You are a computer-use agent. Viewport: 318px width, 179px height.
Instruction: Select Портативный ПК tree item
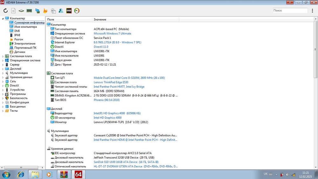coord(25,48)
